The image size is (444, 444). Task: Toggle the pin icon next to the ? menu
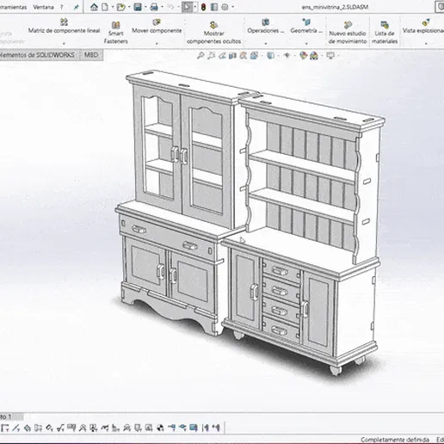(76, 7)
